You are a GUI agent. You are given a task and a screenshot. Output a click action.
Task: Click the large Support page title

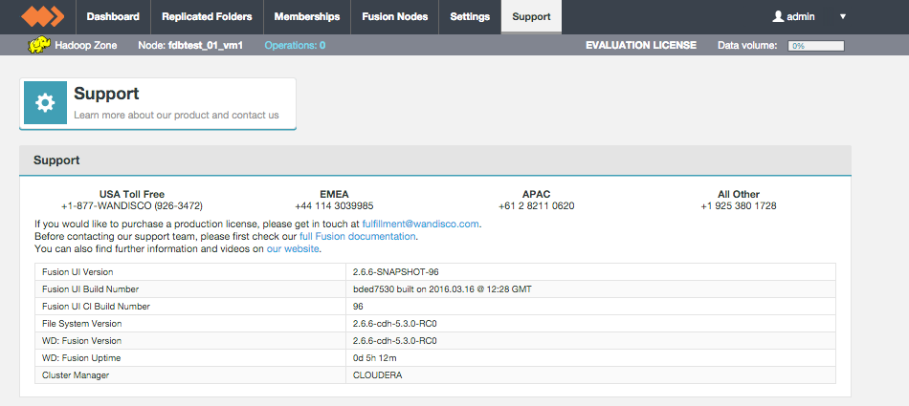click(106, 94)
